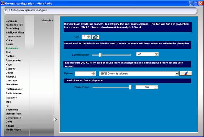
Task: Click the ID phone input field
Action: [83, 74]
